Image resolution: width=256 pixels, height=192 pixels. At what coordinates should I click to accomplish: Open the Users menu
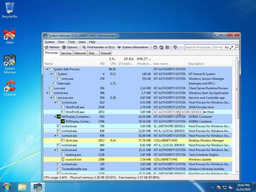pos(82,42)
